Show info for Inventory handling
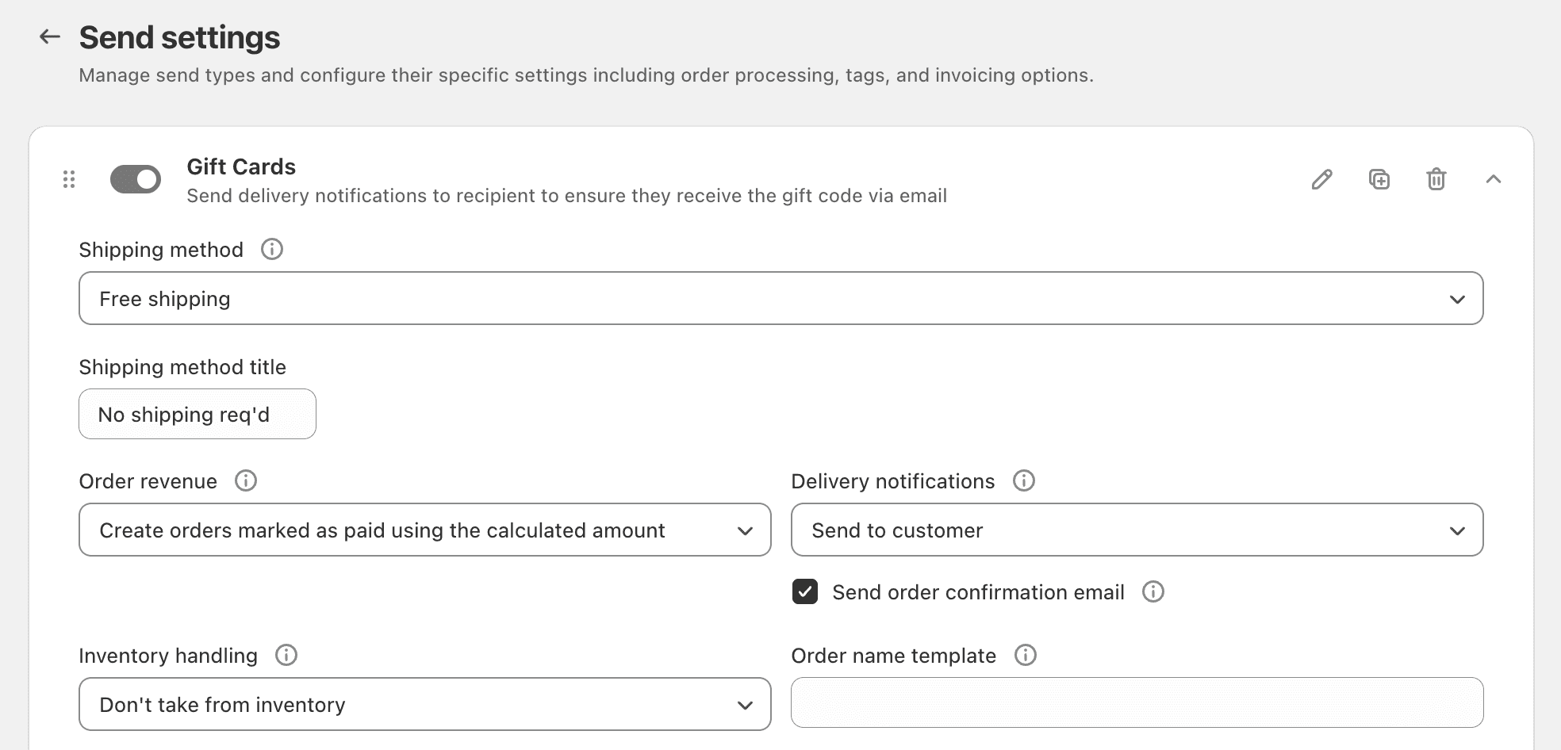The height and width of the screenshot is (750, 1561). click(286, 656)
